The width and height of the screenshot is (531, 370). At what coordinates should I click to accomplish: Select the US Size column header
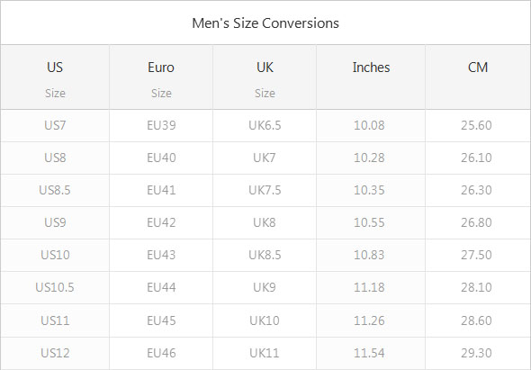coord(55,79)
